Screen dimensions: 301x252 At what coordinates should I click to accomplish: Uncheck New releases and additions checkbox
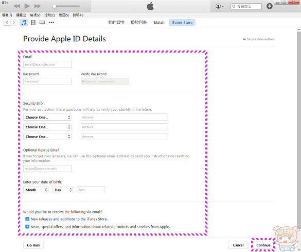tap(27, 219)
